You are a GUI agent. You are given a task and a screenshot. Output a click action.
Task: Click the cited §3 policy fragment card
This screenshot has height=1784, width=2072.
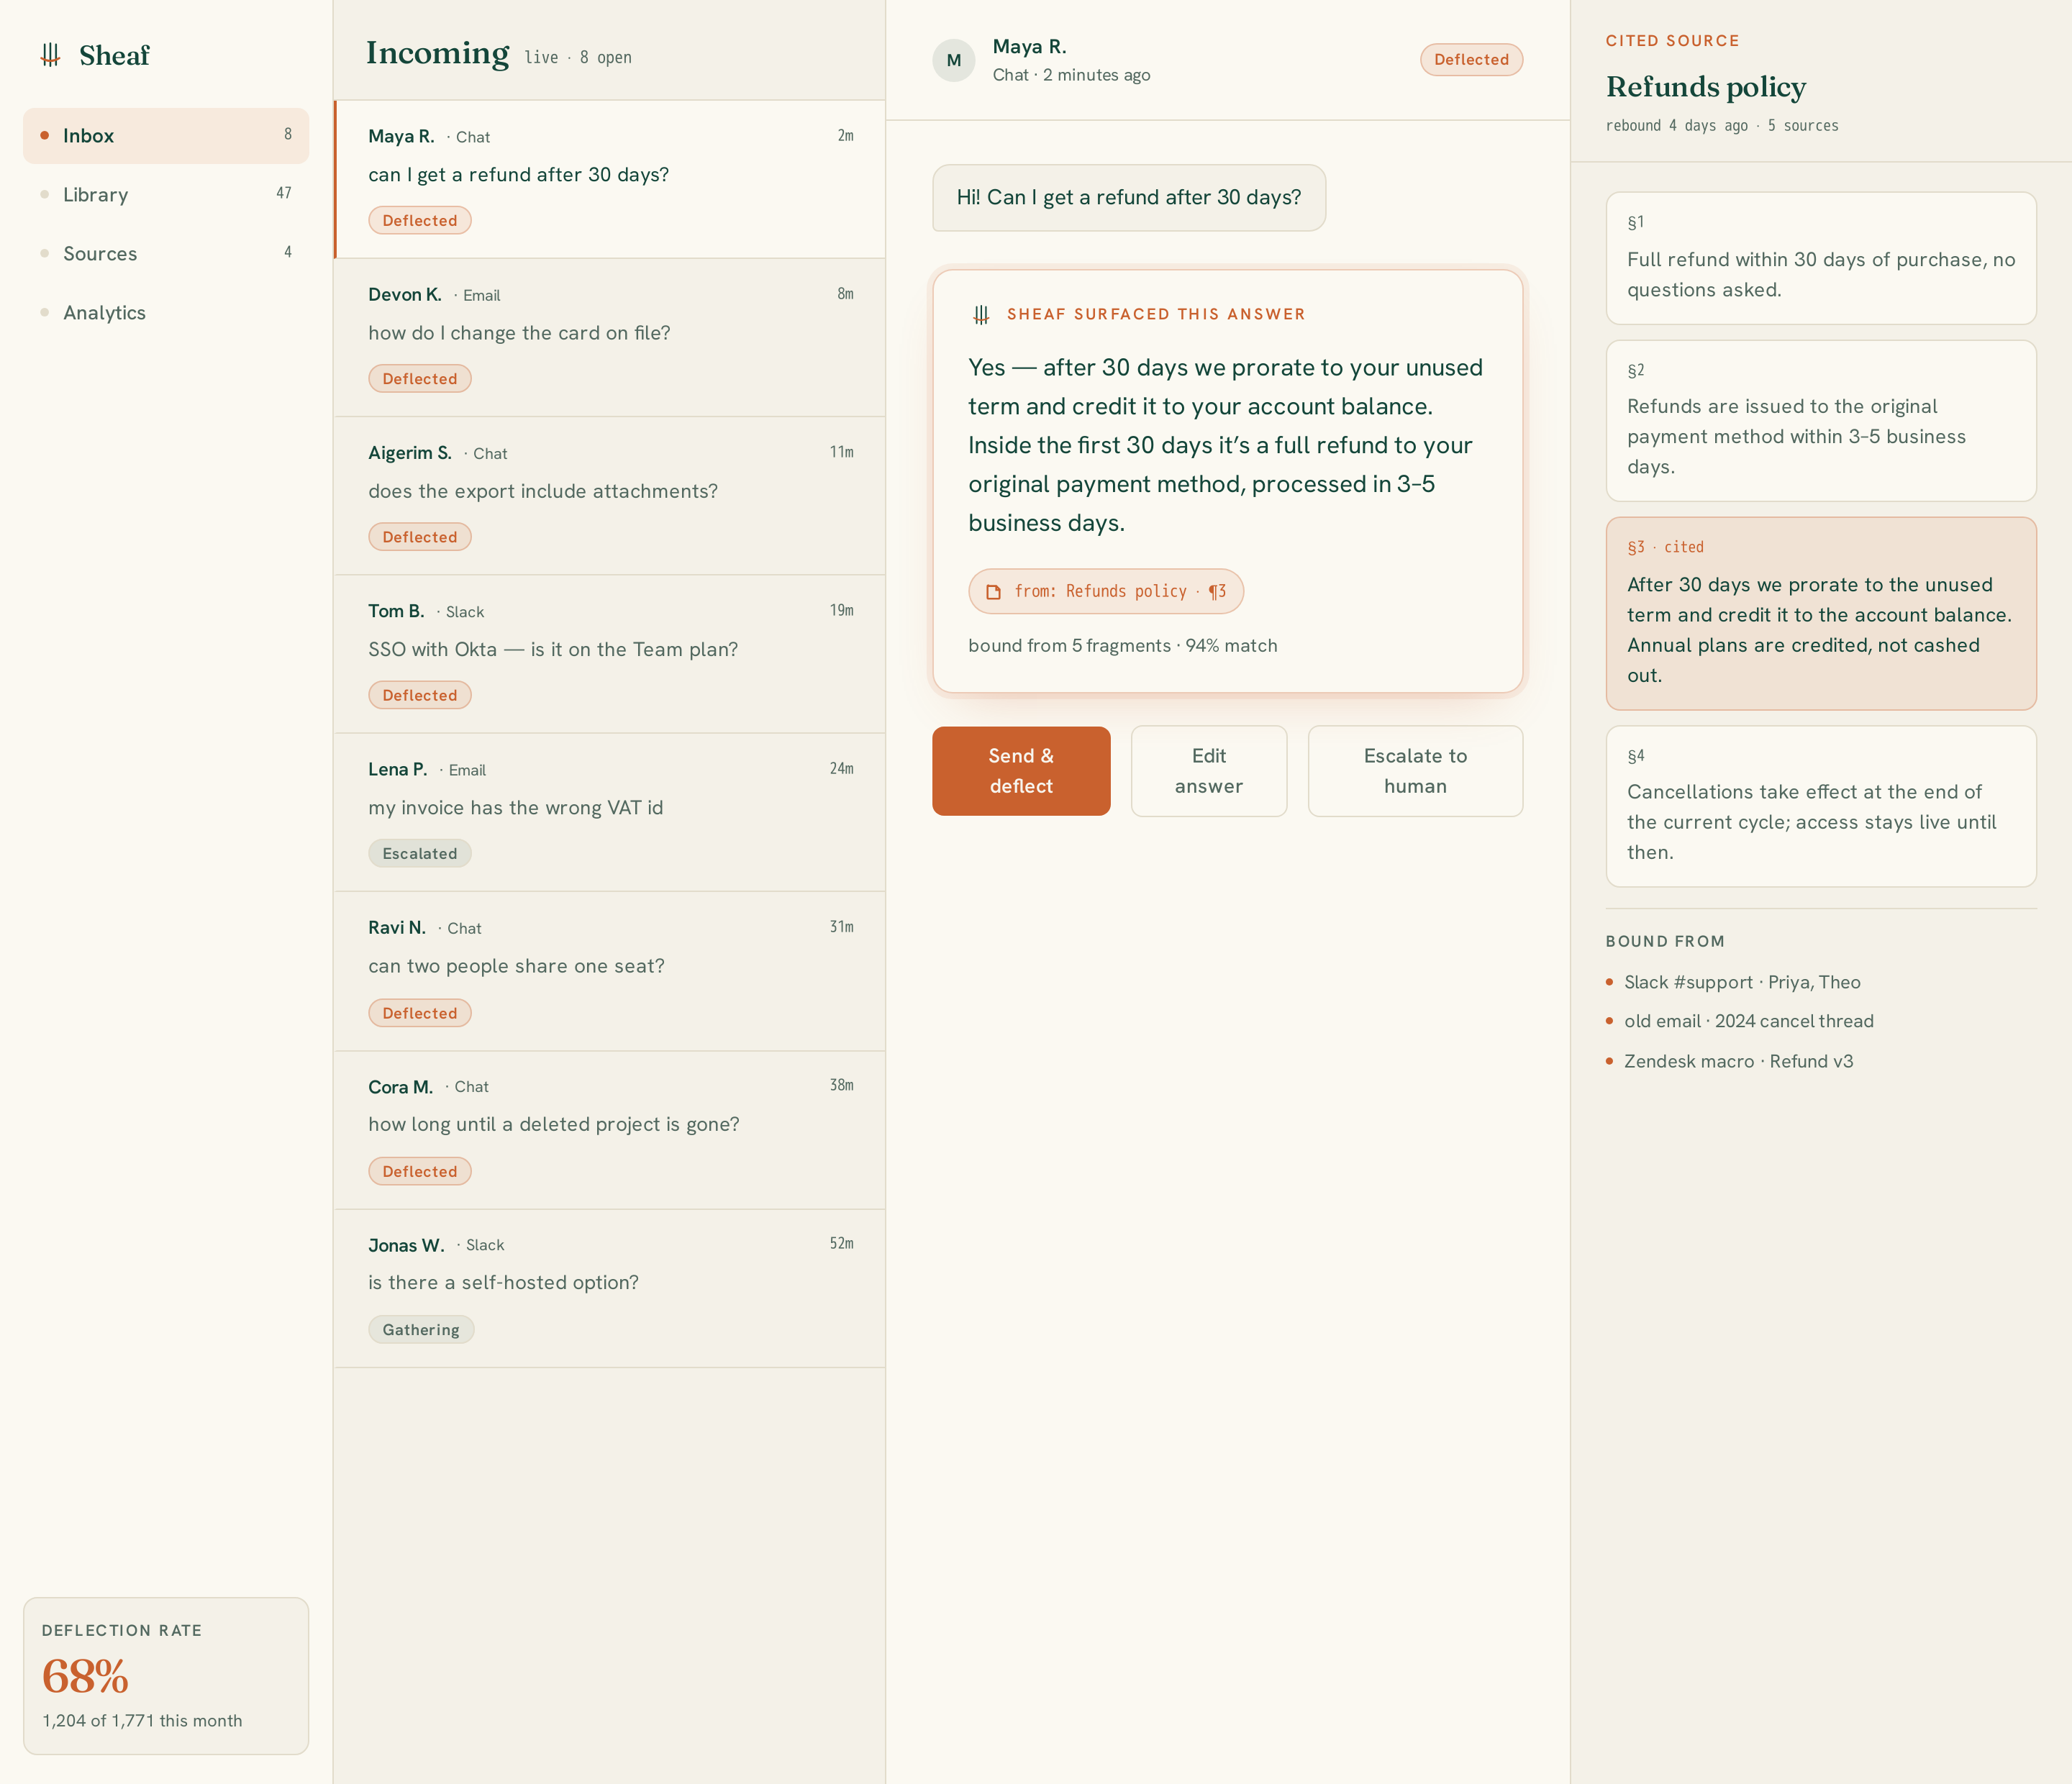1821,614
